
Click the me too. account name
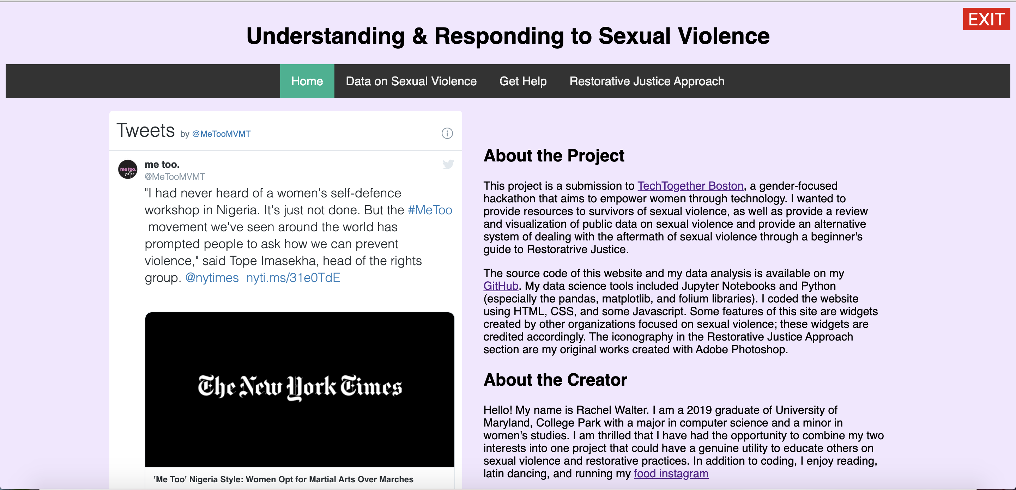click(162, 164)
